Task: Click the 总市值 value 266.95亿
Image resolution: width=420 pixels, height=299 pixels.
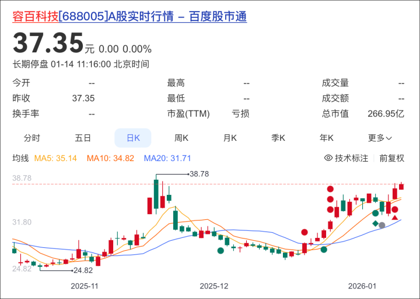Action: [386, 114]
